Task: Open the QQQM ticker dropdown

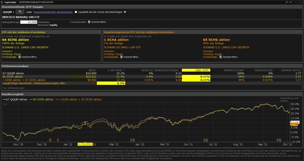Action: coord(8,12)
